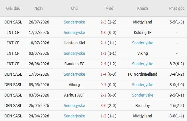Image resolution: width=187 pixels, height=121 pixels.
Task: Open Sonderjyske link in 26/07/2026 row
Action: tap(74, 22)
